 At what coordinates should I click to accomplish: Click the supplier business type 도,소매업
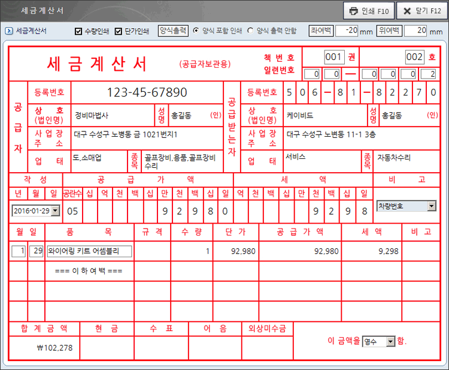pos(87,158)
